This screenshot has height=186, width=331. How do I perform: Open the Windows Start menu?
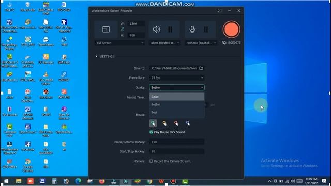click(x=6, y=181)
